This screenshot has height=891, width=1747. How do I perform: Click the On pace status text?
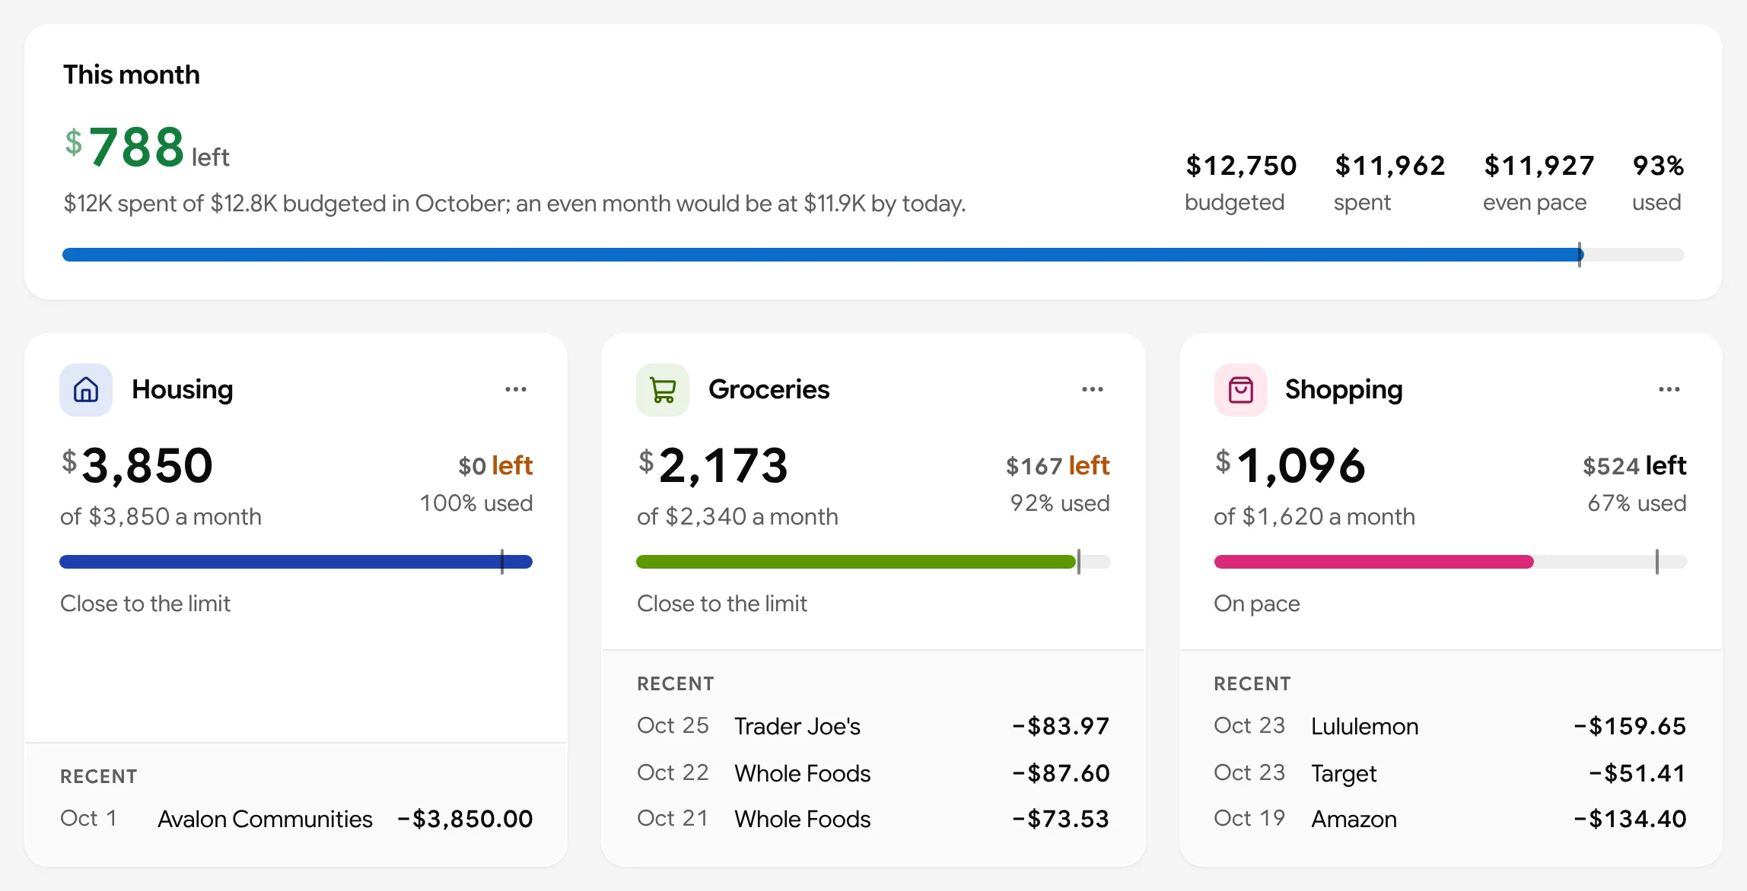1257,604
